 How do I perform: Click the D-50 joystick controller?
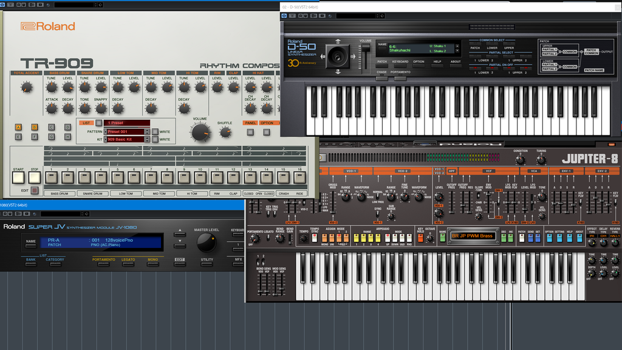338,57
